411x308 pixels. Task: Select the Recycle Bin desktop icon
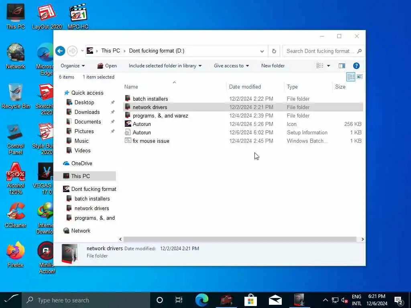[16, 96]
